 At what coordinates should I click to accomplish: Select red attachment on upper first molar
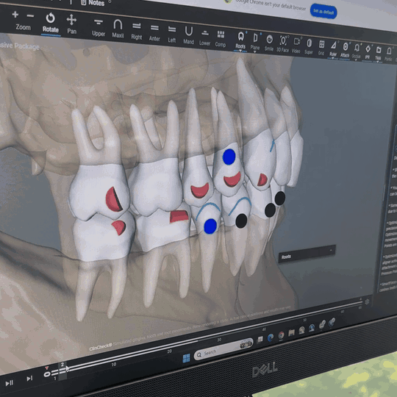coord(114,199)
